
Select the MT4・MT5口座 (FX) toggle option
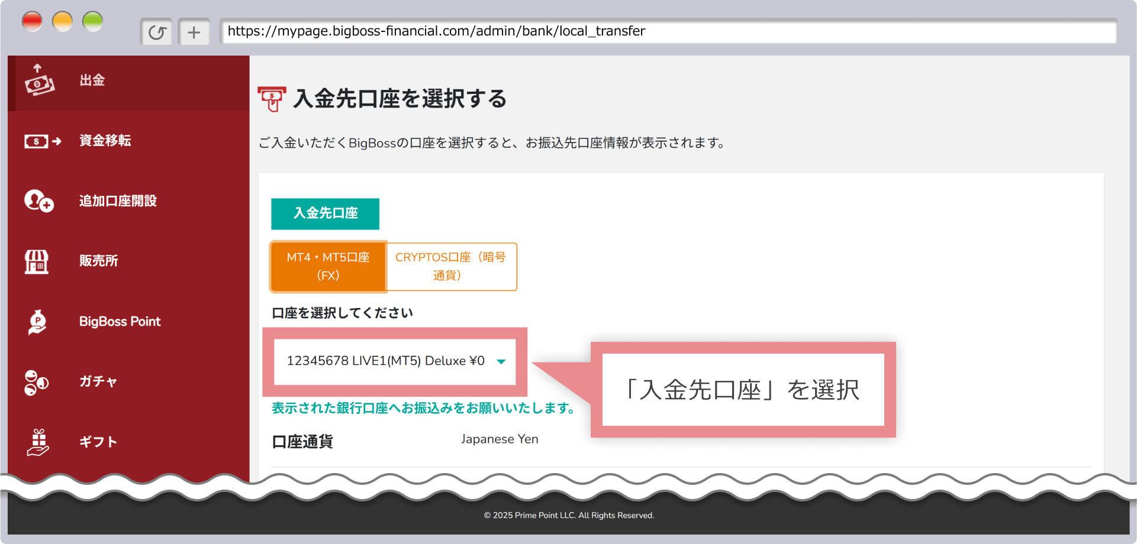[328, 266]
